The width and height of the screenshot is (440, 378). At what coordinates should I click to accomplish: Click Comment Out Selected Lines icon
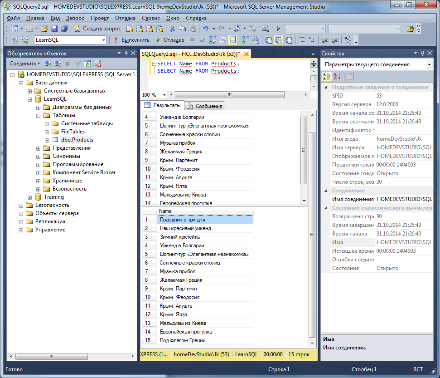pyautogui.click(x=302, y=40)
